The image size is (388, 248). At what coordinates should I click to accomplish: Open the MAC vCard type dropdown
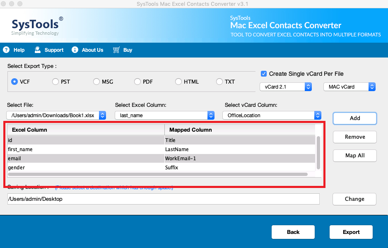[349, 87]
